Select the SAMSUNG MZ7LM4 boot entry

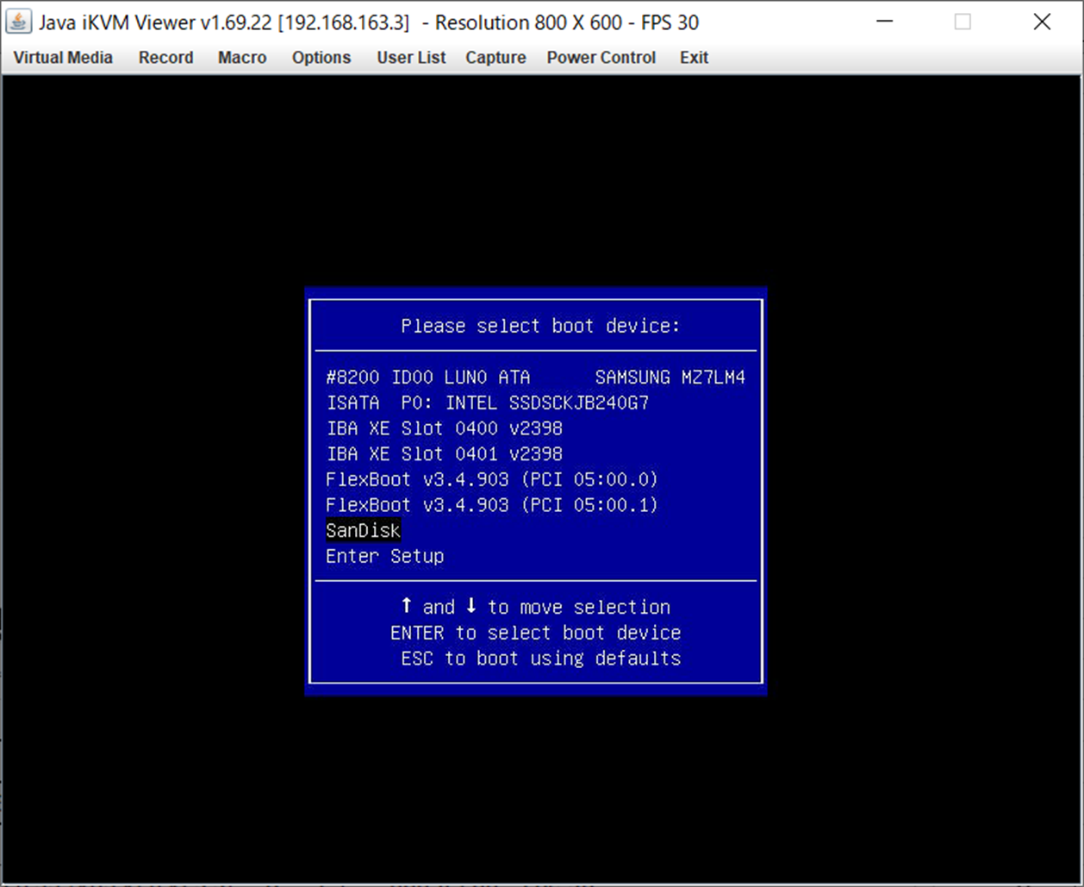coord(536,378)
